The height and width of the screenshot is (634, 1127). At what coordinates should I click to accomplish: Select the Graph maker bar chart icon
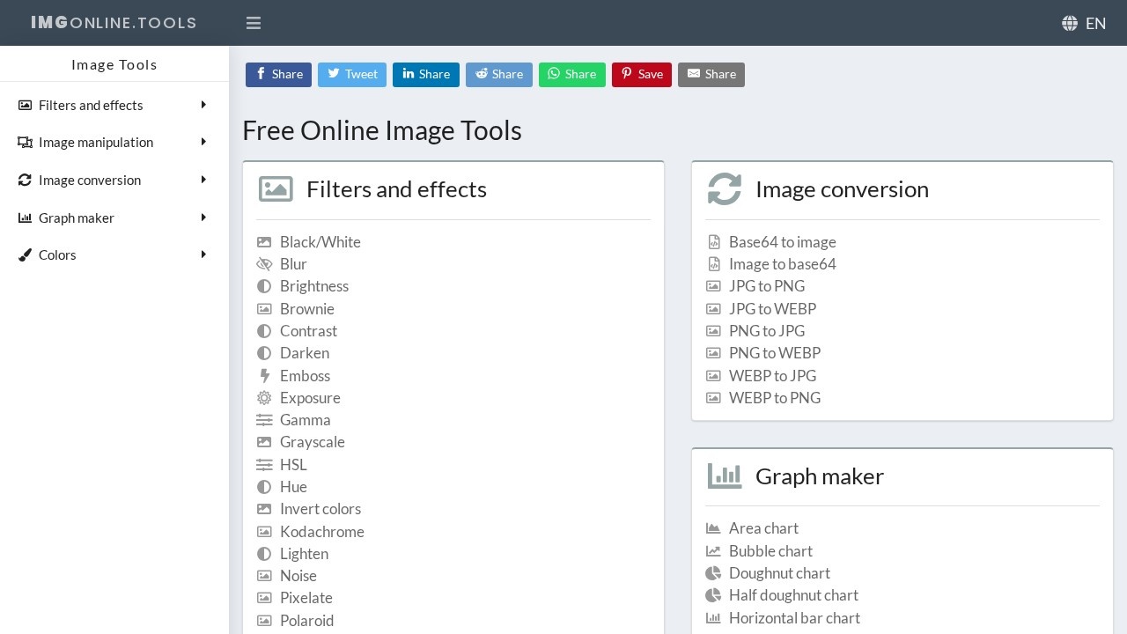24,217
